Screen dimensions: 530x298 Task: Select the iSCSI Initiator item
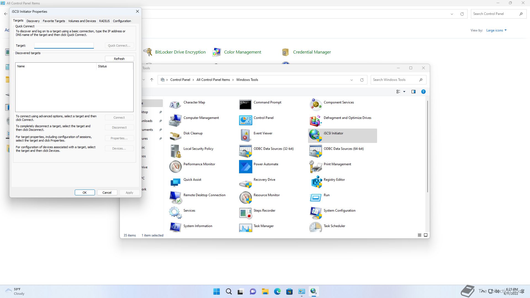(342, 135)
